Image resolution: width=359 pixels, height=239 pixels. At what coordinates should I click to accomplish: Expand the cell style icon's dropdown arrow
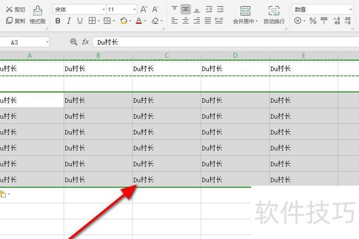(x=114, y=21)
